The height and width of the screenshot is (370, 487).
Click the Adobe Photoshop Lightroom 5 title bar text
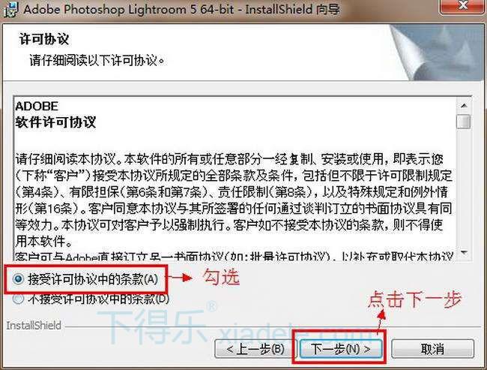coord(181,9)
